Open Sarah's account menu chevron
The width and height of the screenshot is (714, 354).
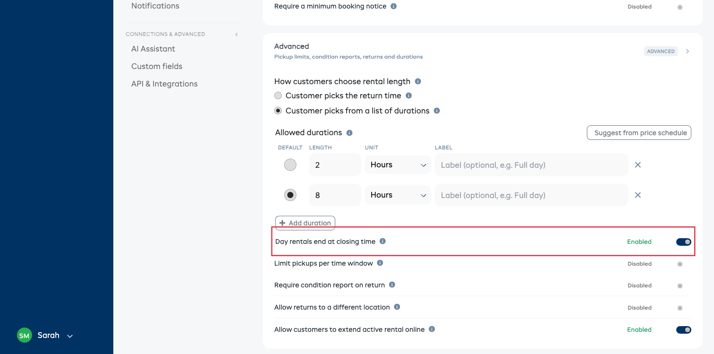tap(70, 336)
